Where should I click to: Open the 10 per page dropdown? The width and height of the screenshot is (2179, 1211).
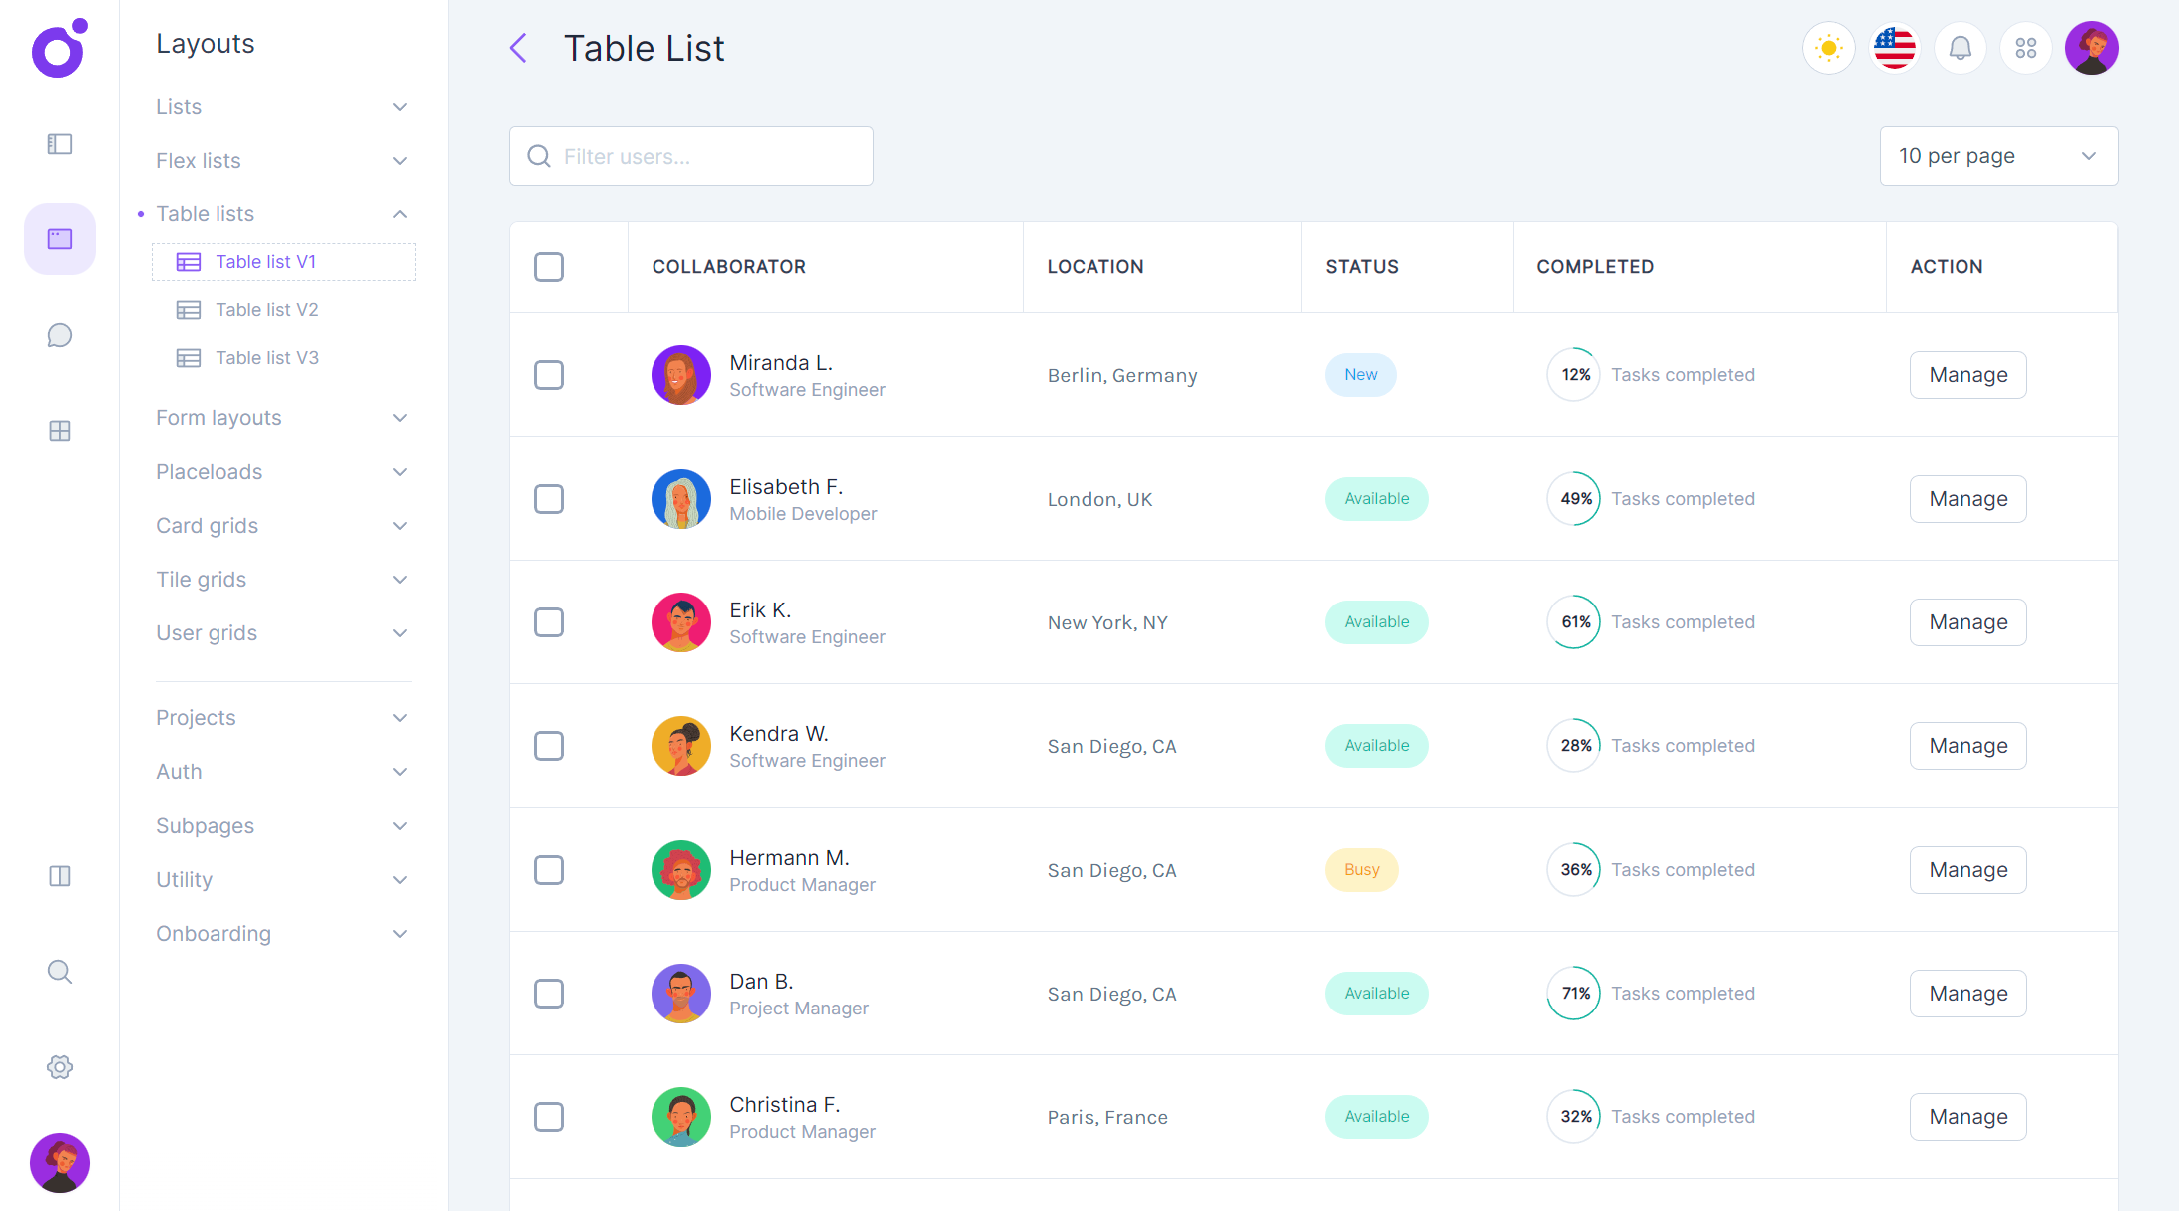pyautogui.click(x=1998, y=156)
